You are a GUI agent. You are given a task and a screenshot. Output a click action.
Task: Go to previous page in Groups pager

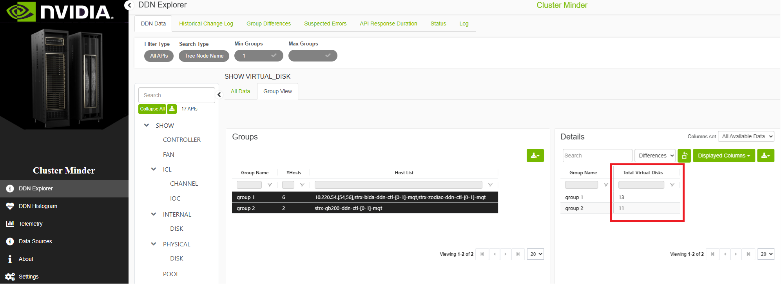pos(495,254)
